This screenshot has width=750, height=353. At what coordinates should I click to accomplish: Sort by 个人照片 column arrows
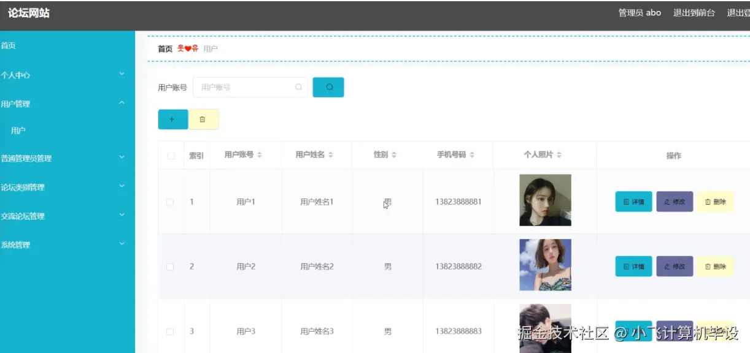(559, 155)
